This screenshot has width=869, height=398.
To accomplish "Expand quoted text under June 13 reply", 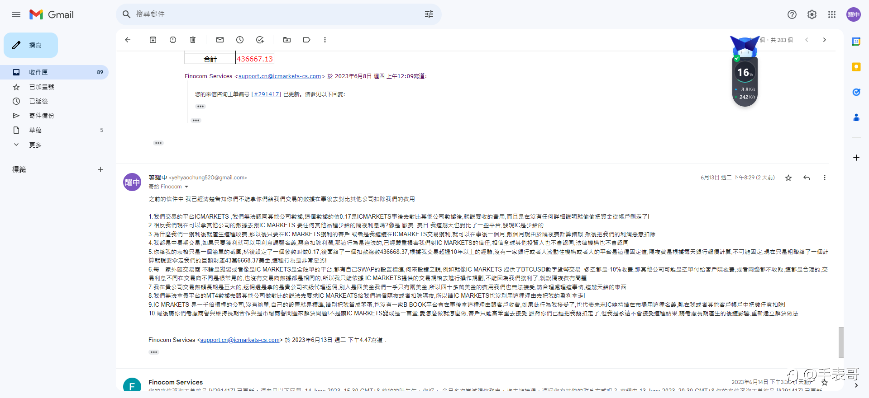I will point(154,352).
